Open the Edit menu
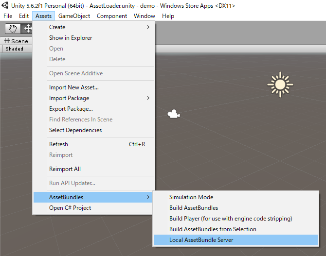326x256 pixels. (24, 16)
